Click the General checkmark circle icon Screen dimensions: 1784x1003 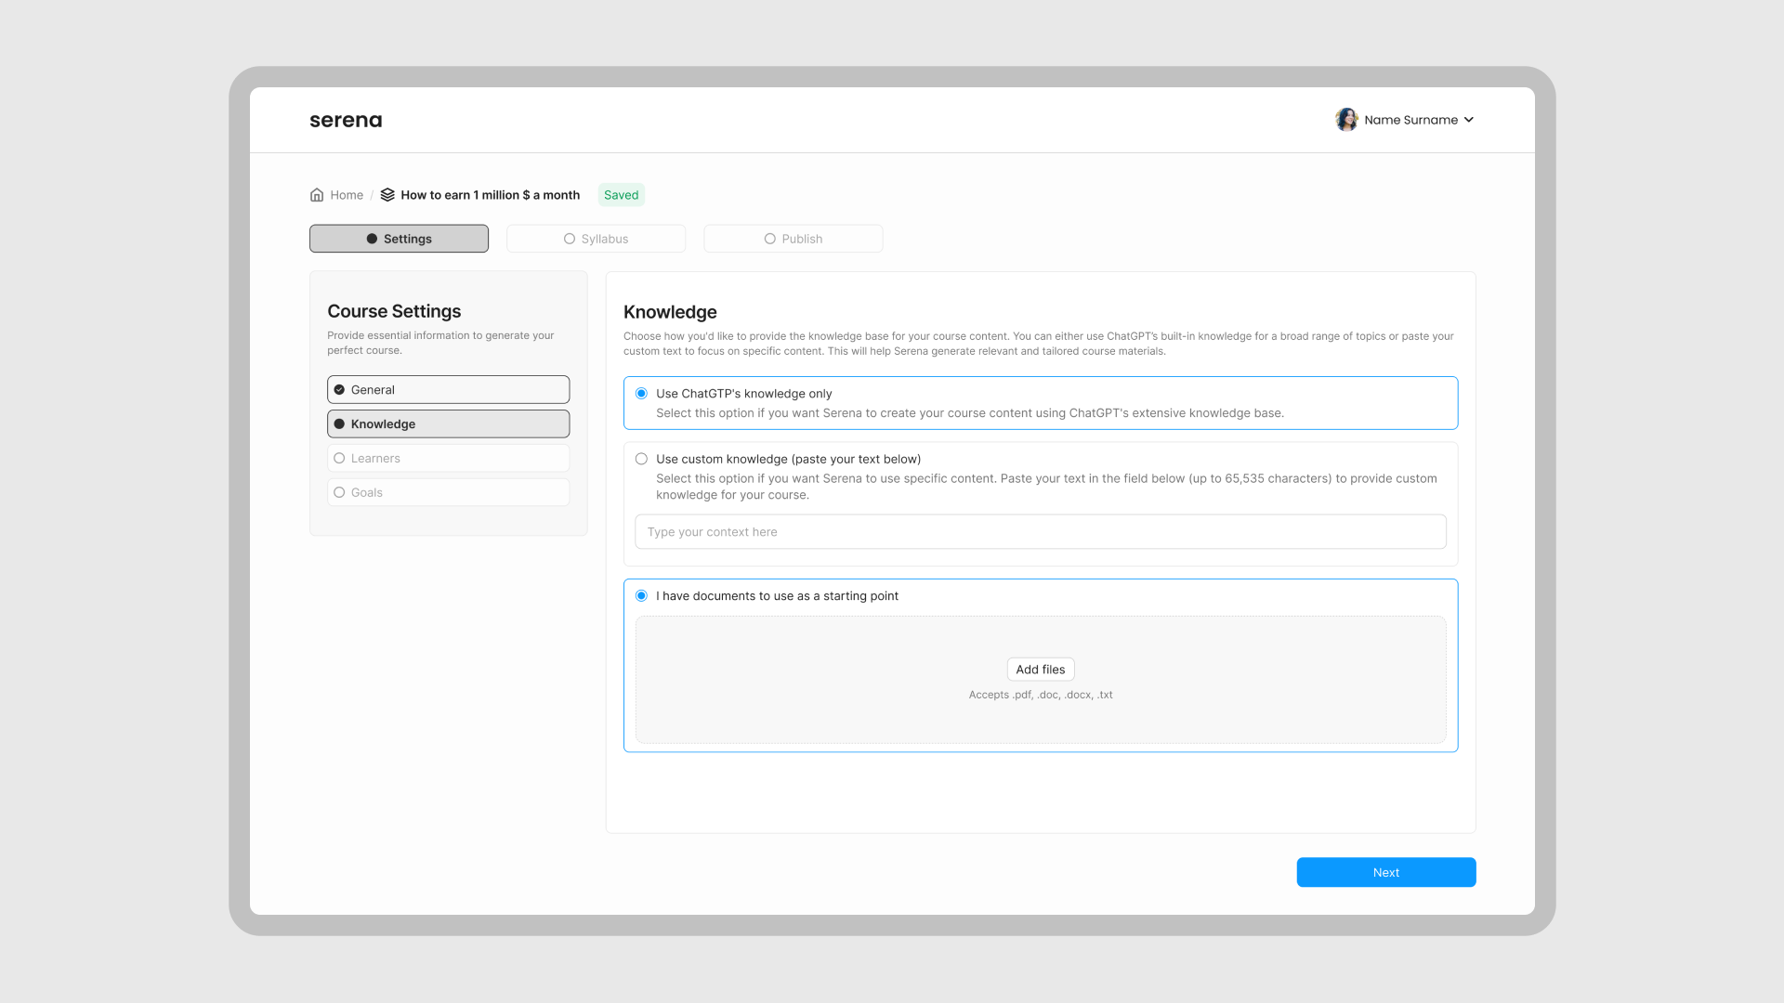coord(339,390)
